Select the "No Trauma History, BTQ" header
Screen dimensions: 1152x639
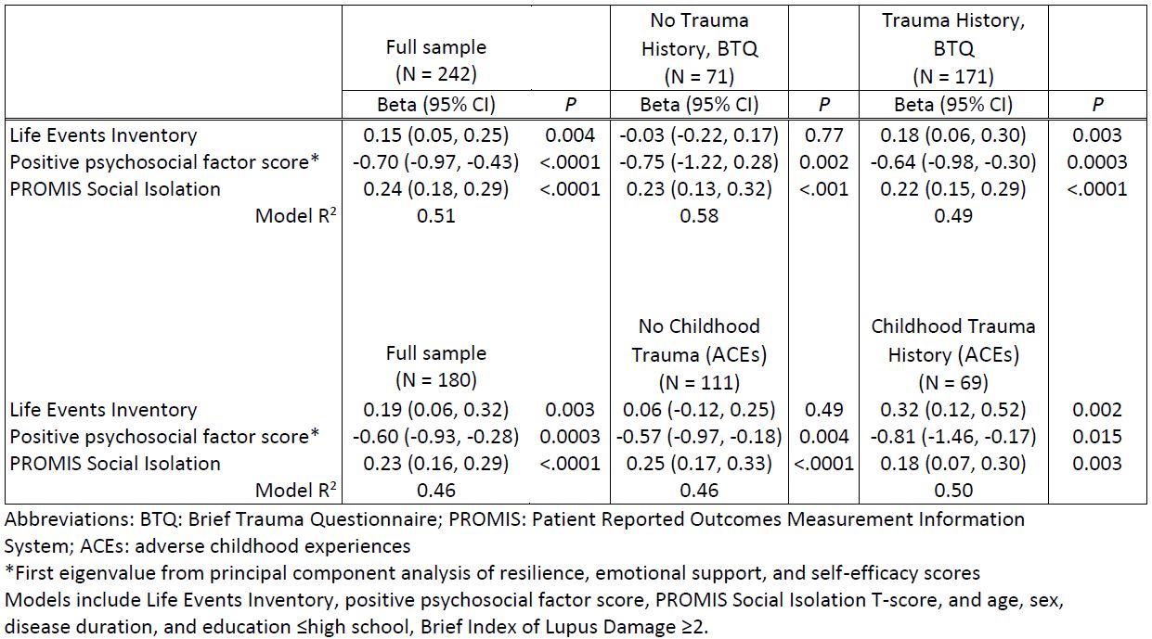(699, 35)
